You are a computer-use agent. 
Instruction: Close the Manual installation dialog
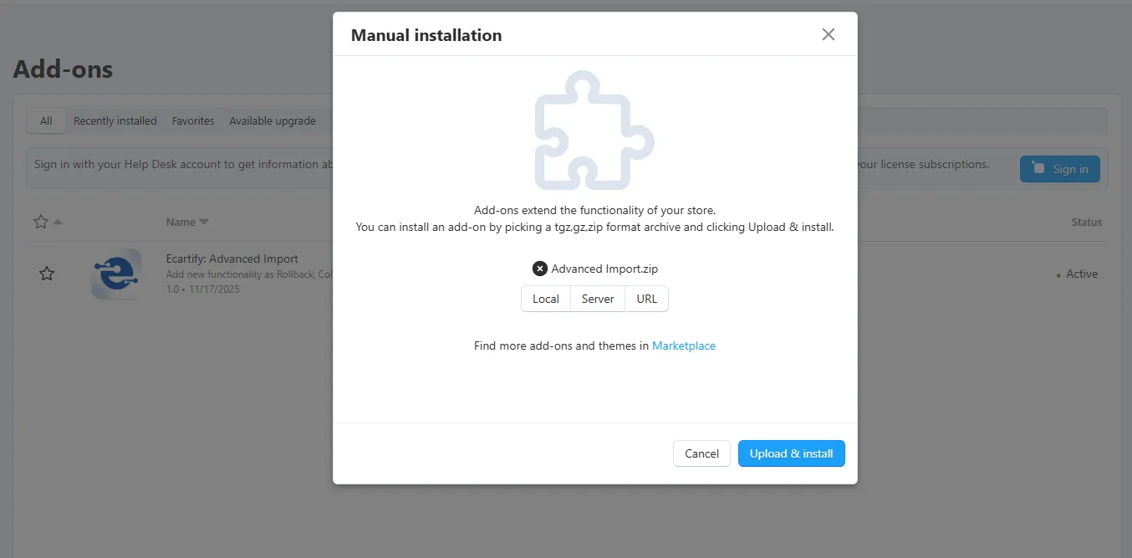[x=828, y=34]
